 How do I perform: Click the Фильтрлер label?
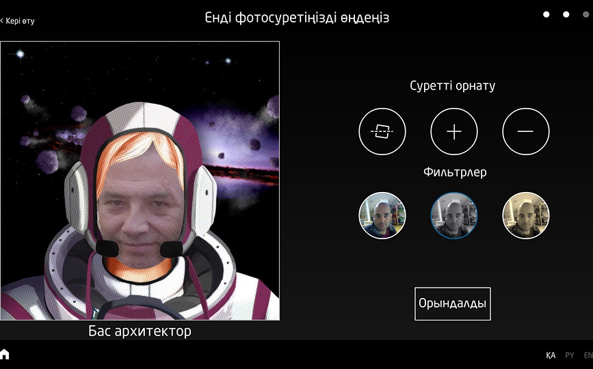pyautogui.click(x=455, y=172)
